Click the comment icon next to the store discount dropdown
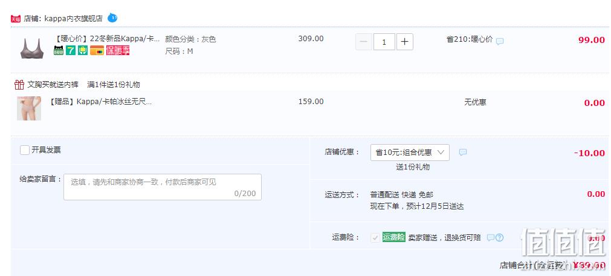The image size is (611, 276). (x=462, y=153)
